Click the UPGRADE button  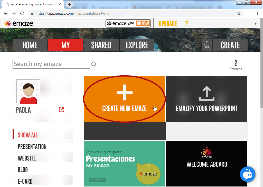[168, 23]
